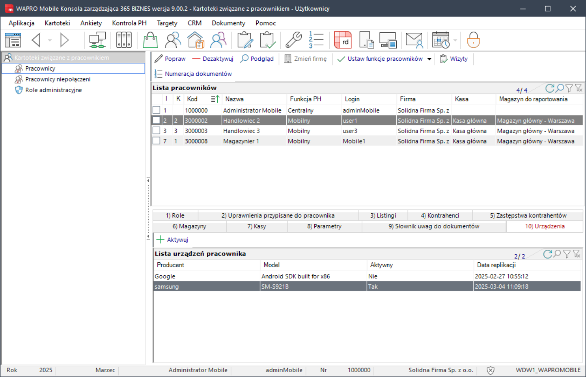586x377 pixels.
Task: Click the calendar with clock toolbar icon
Action: [x=441, y=40]
